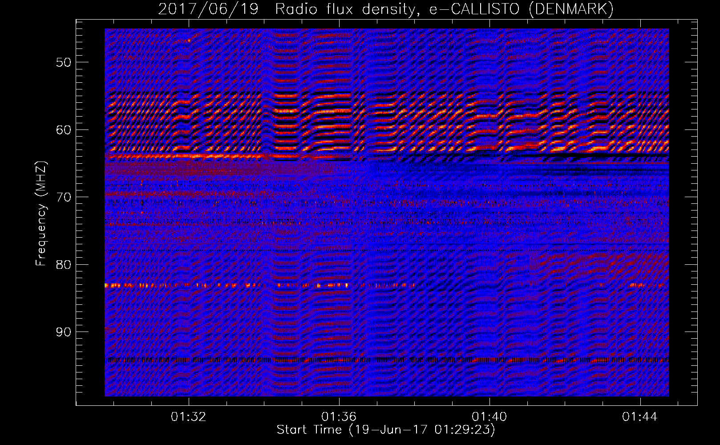
Task: Click the plot title mentioning e-CALLISTO (DENMARK)
Action: click(x=386, y=9)
